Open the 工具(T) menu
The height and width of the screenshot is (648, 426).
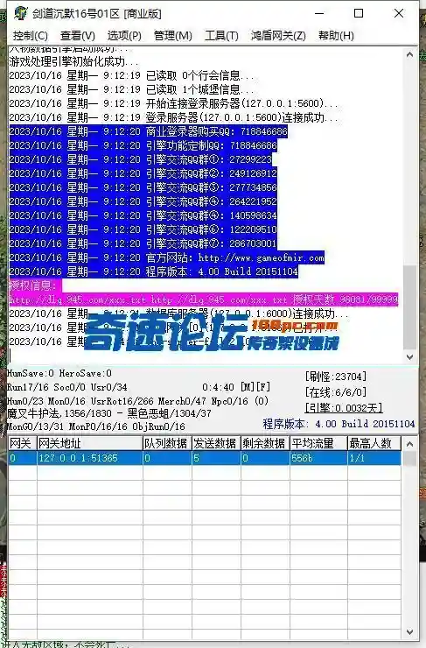click(x=221, y=36)
